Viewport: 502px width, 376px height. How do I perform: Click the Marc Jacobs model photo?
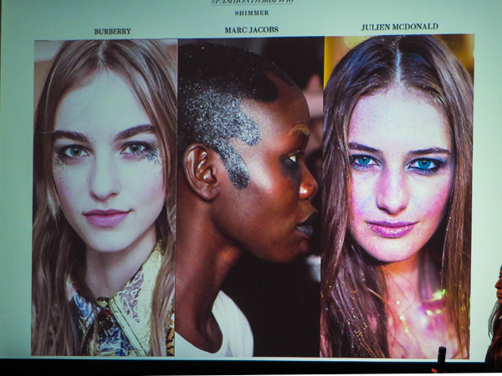(x=249, y=197)
